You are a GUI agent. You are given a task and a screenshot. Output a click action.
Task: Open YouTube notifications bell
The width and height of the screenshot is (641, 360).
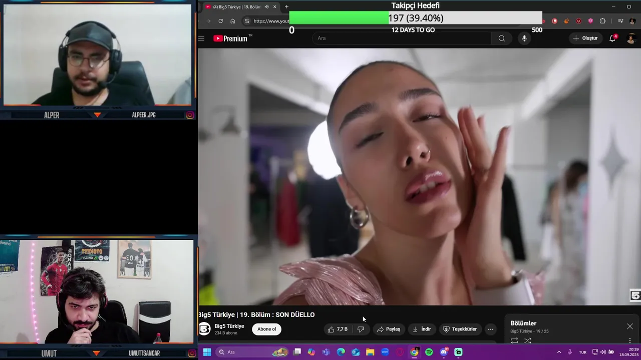[612, 38]
